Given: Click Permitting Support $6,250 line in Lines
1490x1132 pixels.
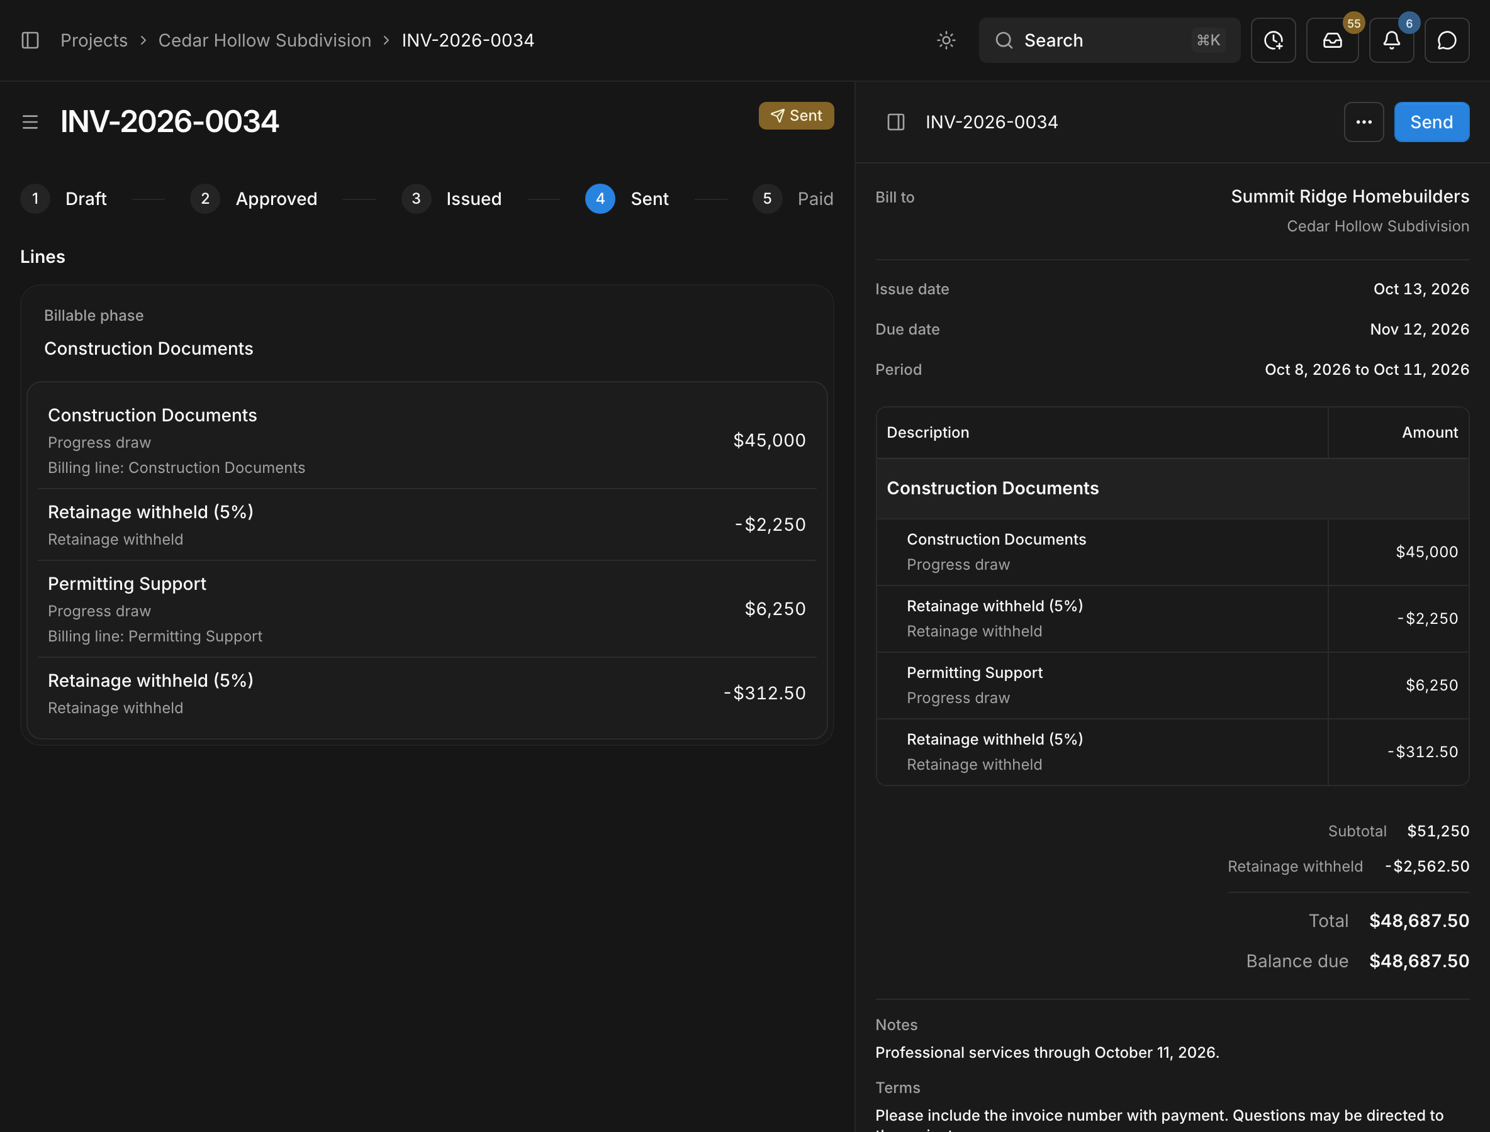Looking at the screenshot, I should [427, 609].
